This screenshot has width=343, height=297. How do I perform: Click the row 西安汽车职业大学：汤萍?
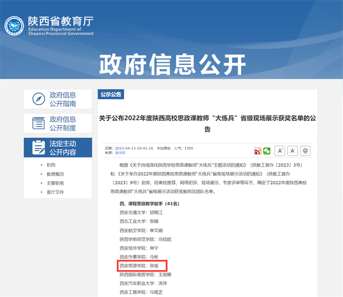[143, 283]
